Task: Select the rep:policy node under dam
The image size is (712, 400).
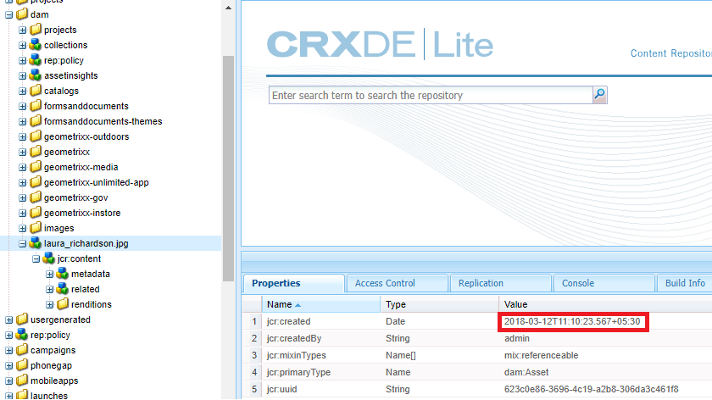Action: click(64, 60)
